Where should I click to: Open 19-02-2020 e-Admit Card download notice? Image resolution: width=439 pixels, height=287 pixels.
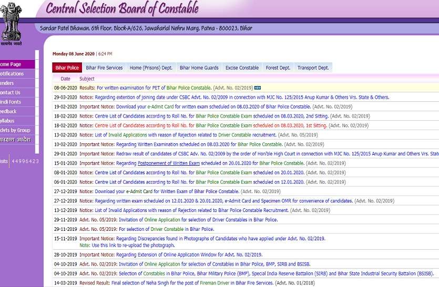pyautogui.click(x=213, y=107)
